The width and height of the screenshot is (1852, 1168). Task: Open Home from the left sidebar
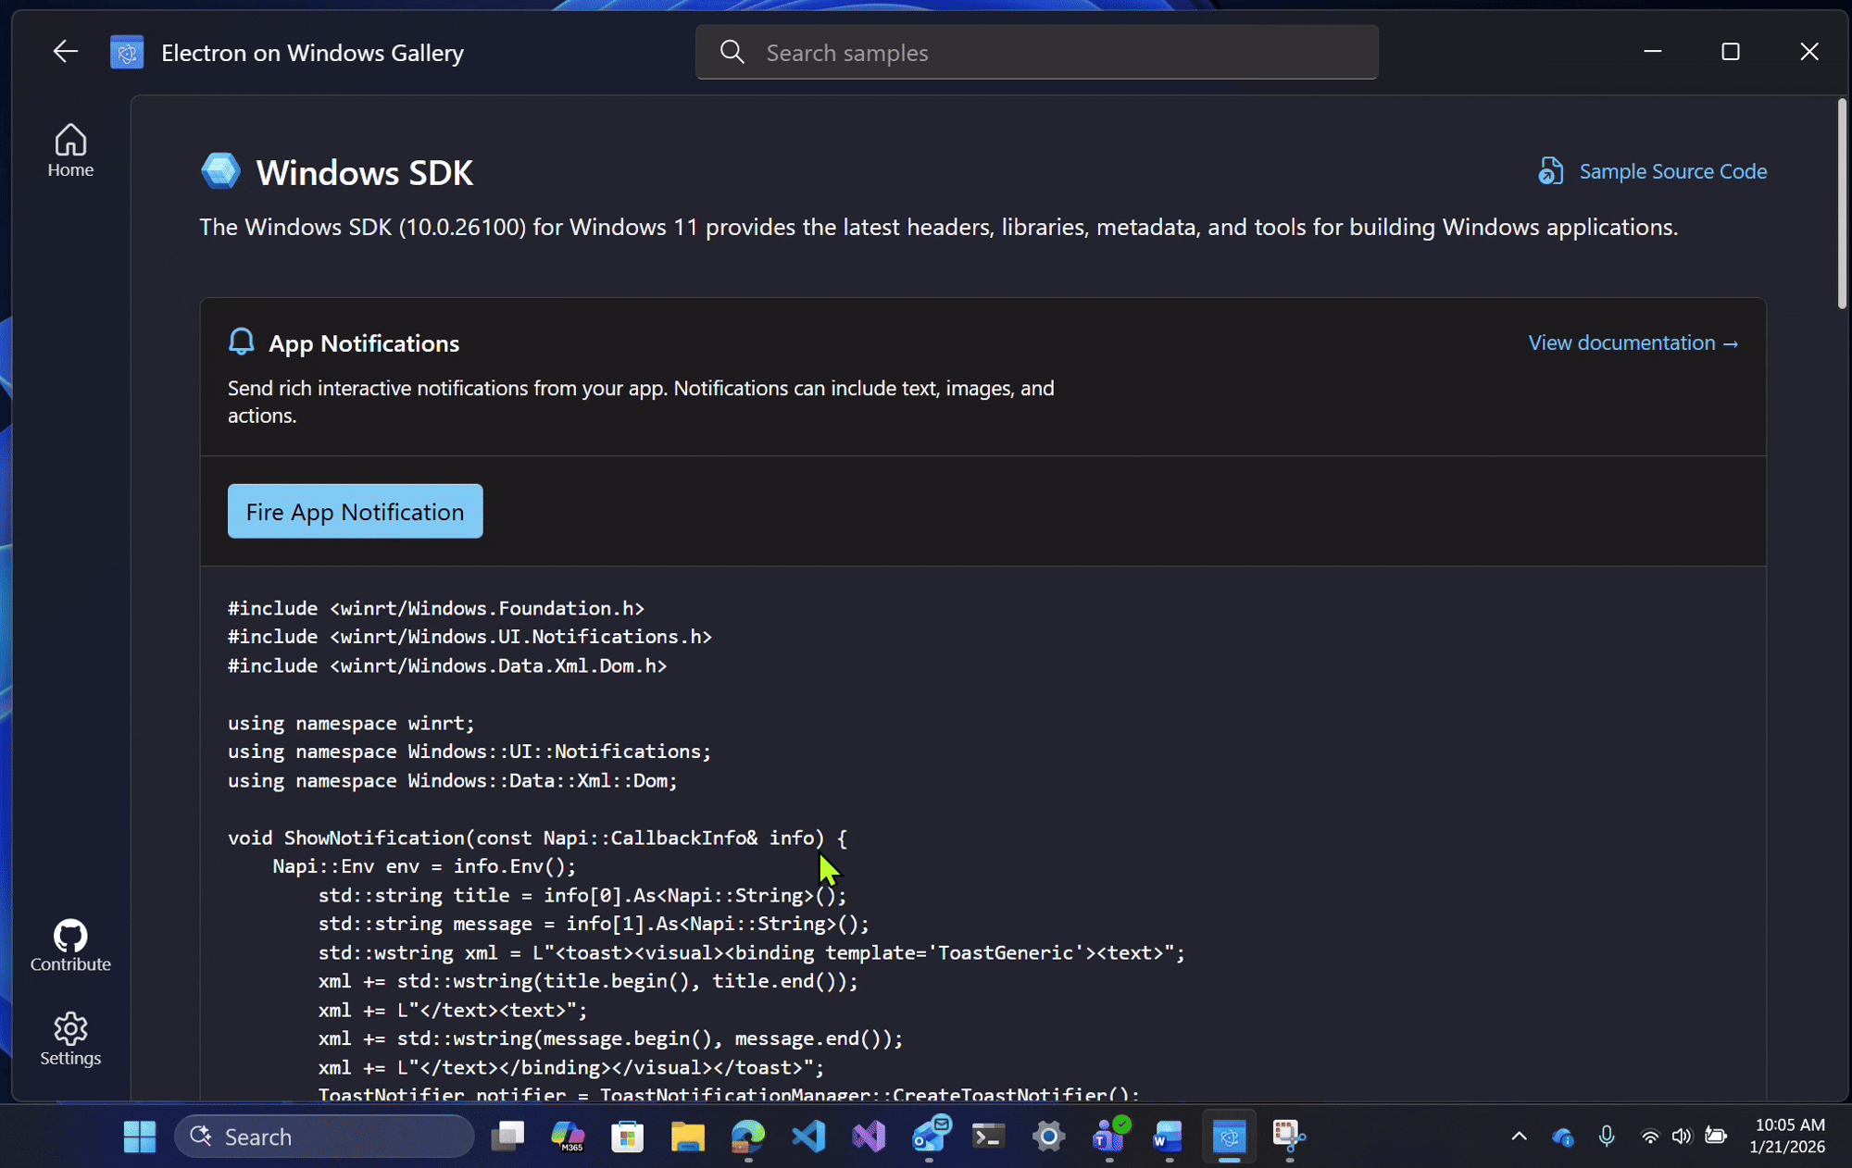coord(70,150)
